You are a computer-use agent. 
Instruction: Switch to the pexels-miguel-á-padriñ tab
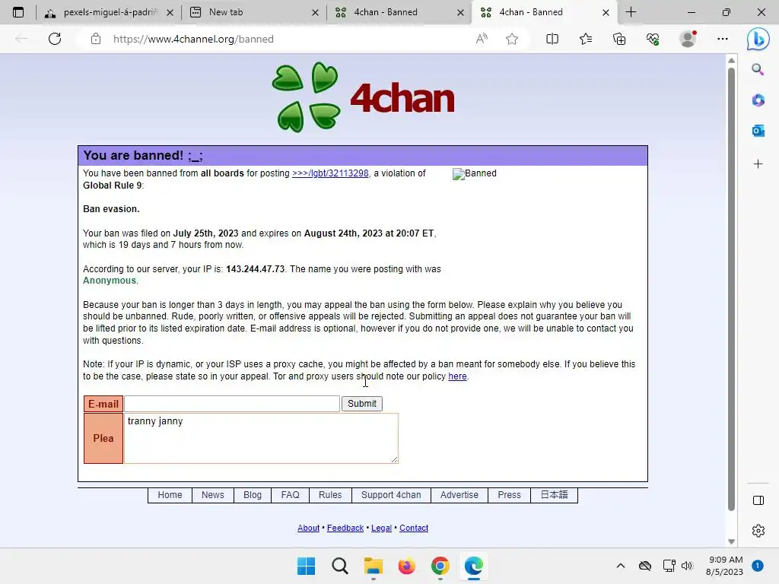coord(110,12)
